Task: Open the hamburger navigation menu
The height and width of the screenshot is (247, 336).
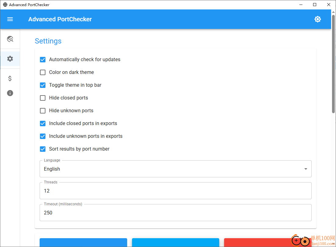Action: coord(10,19)
